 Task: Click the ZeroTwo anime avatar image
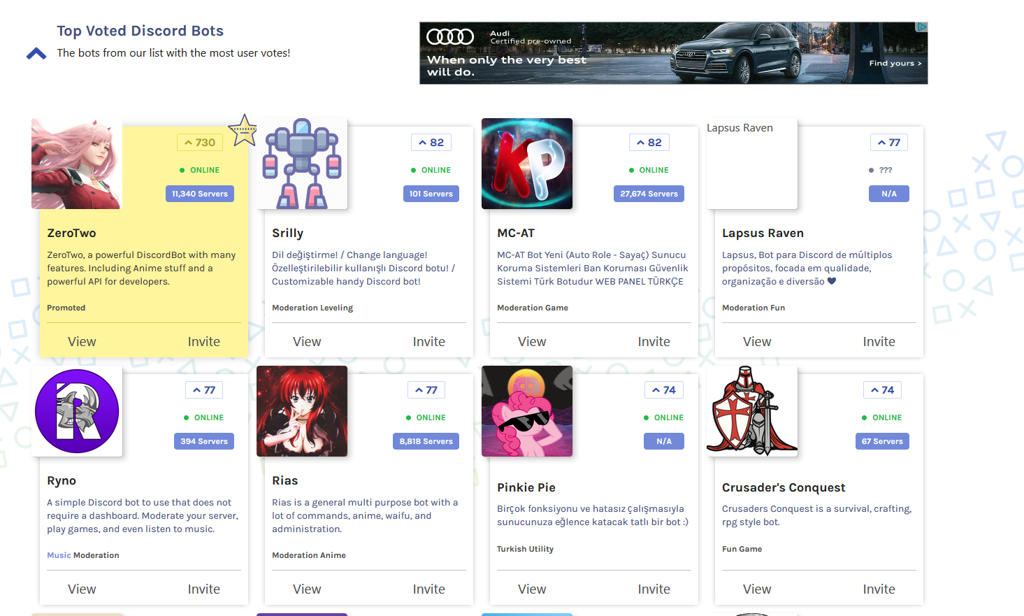tap(77, 164)
